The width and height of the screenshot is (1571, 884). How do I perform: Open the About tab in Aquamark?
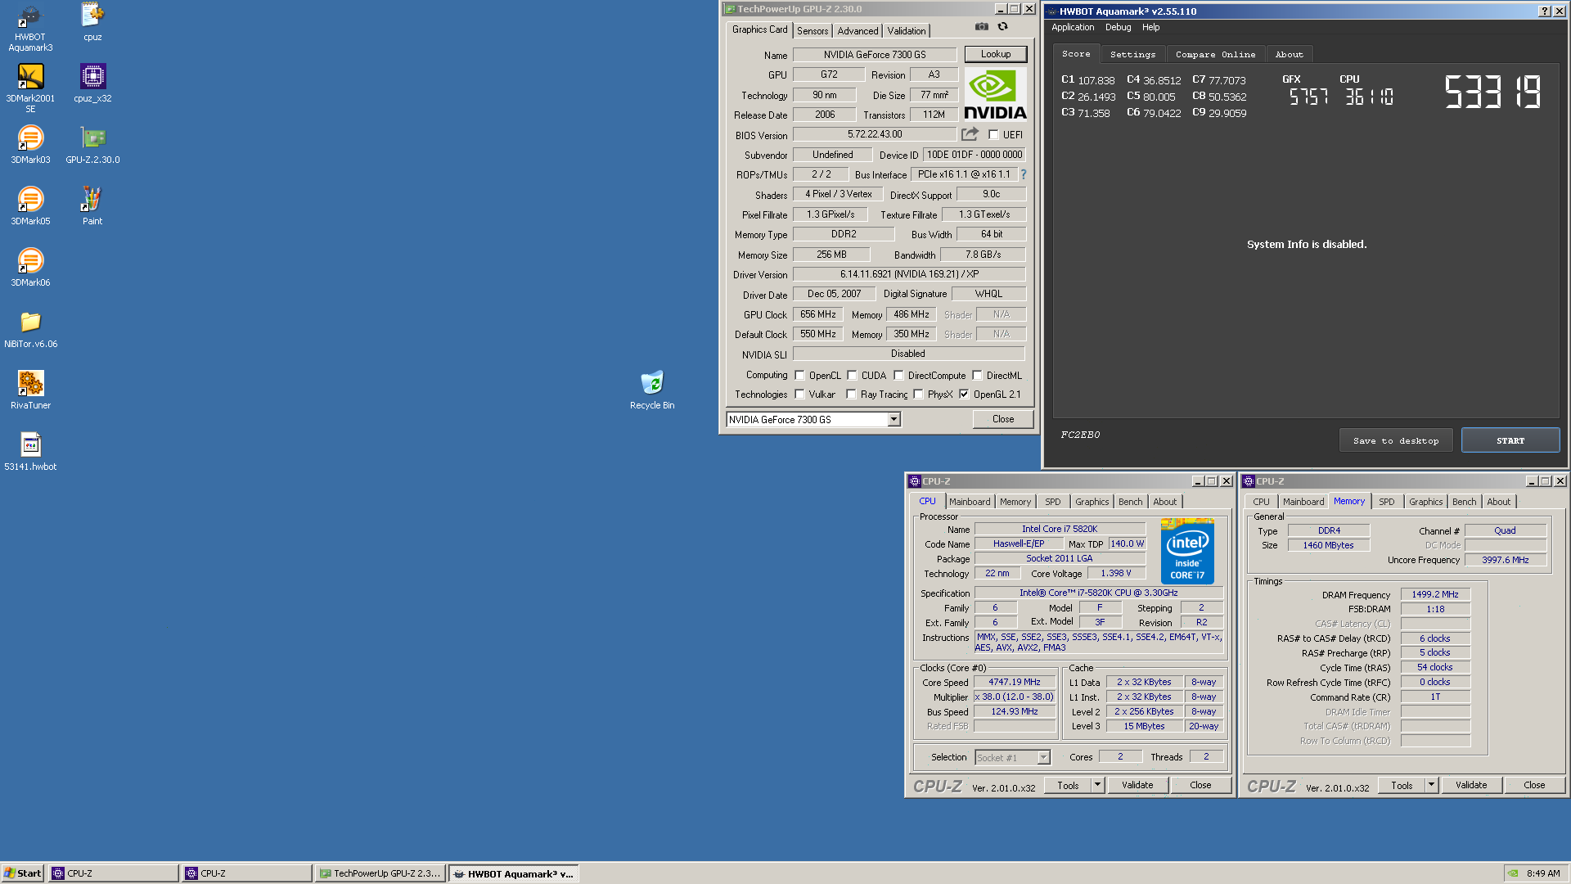click(1289, 54)
